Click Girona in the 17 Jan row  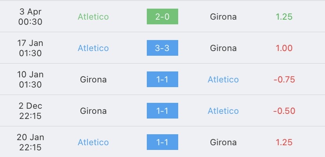(x=223, y=48)
